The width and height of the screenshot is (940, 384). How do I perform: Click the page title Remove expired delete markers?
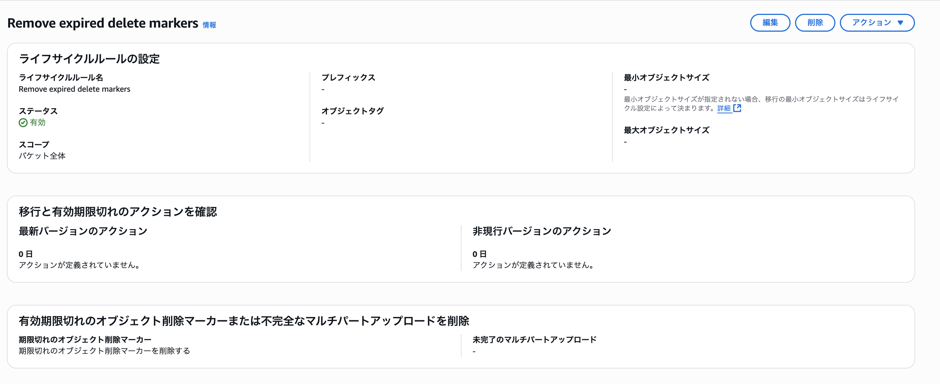point(103,23)
